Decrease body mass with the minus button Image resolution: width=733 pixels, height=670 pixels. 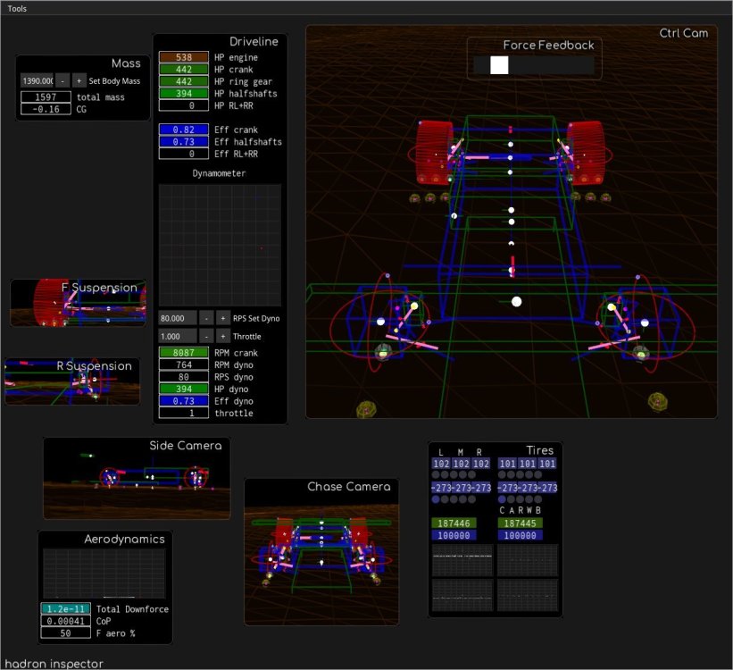tap(62, 81)
